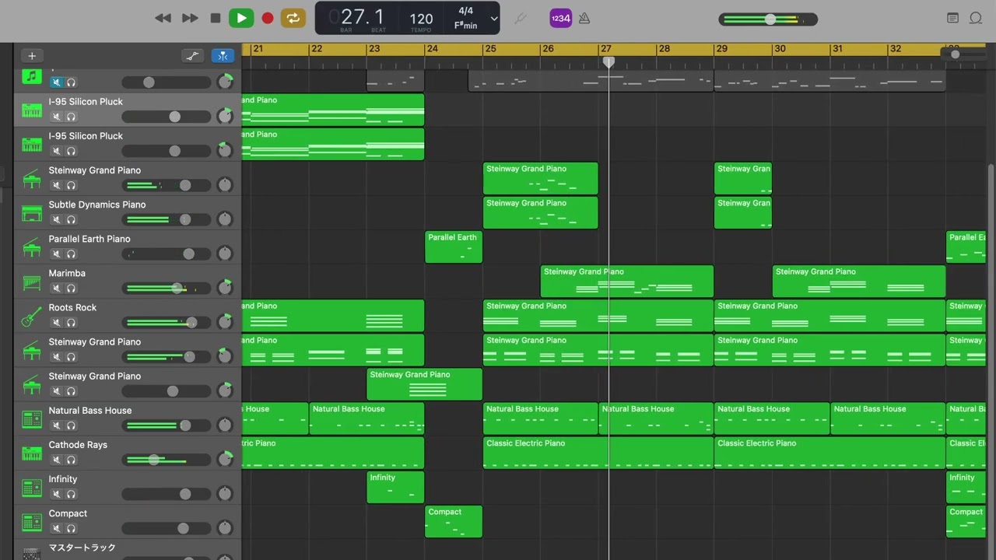Click the Infinity track instrument icon
This screenshot has height=560, width=996.
coord(32,488)
